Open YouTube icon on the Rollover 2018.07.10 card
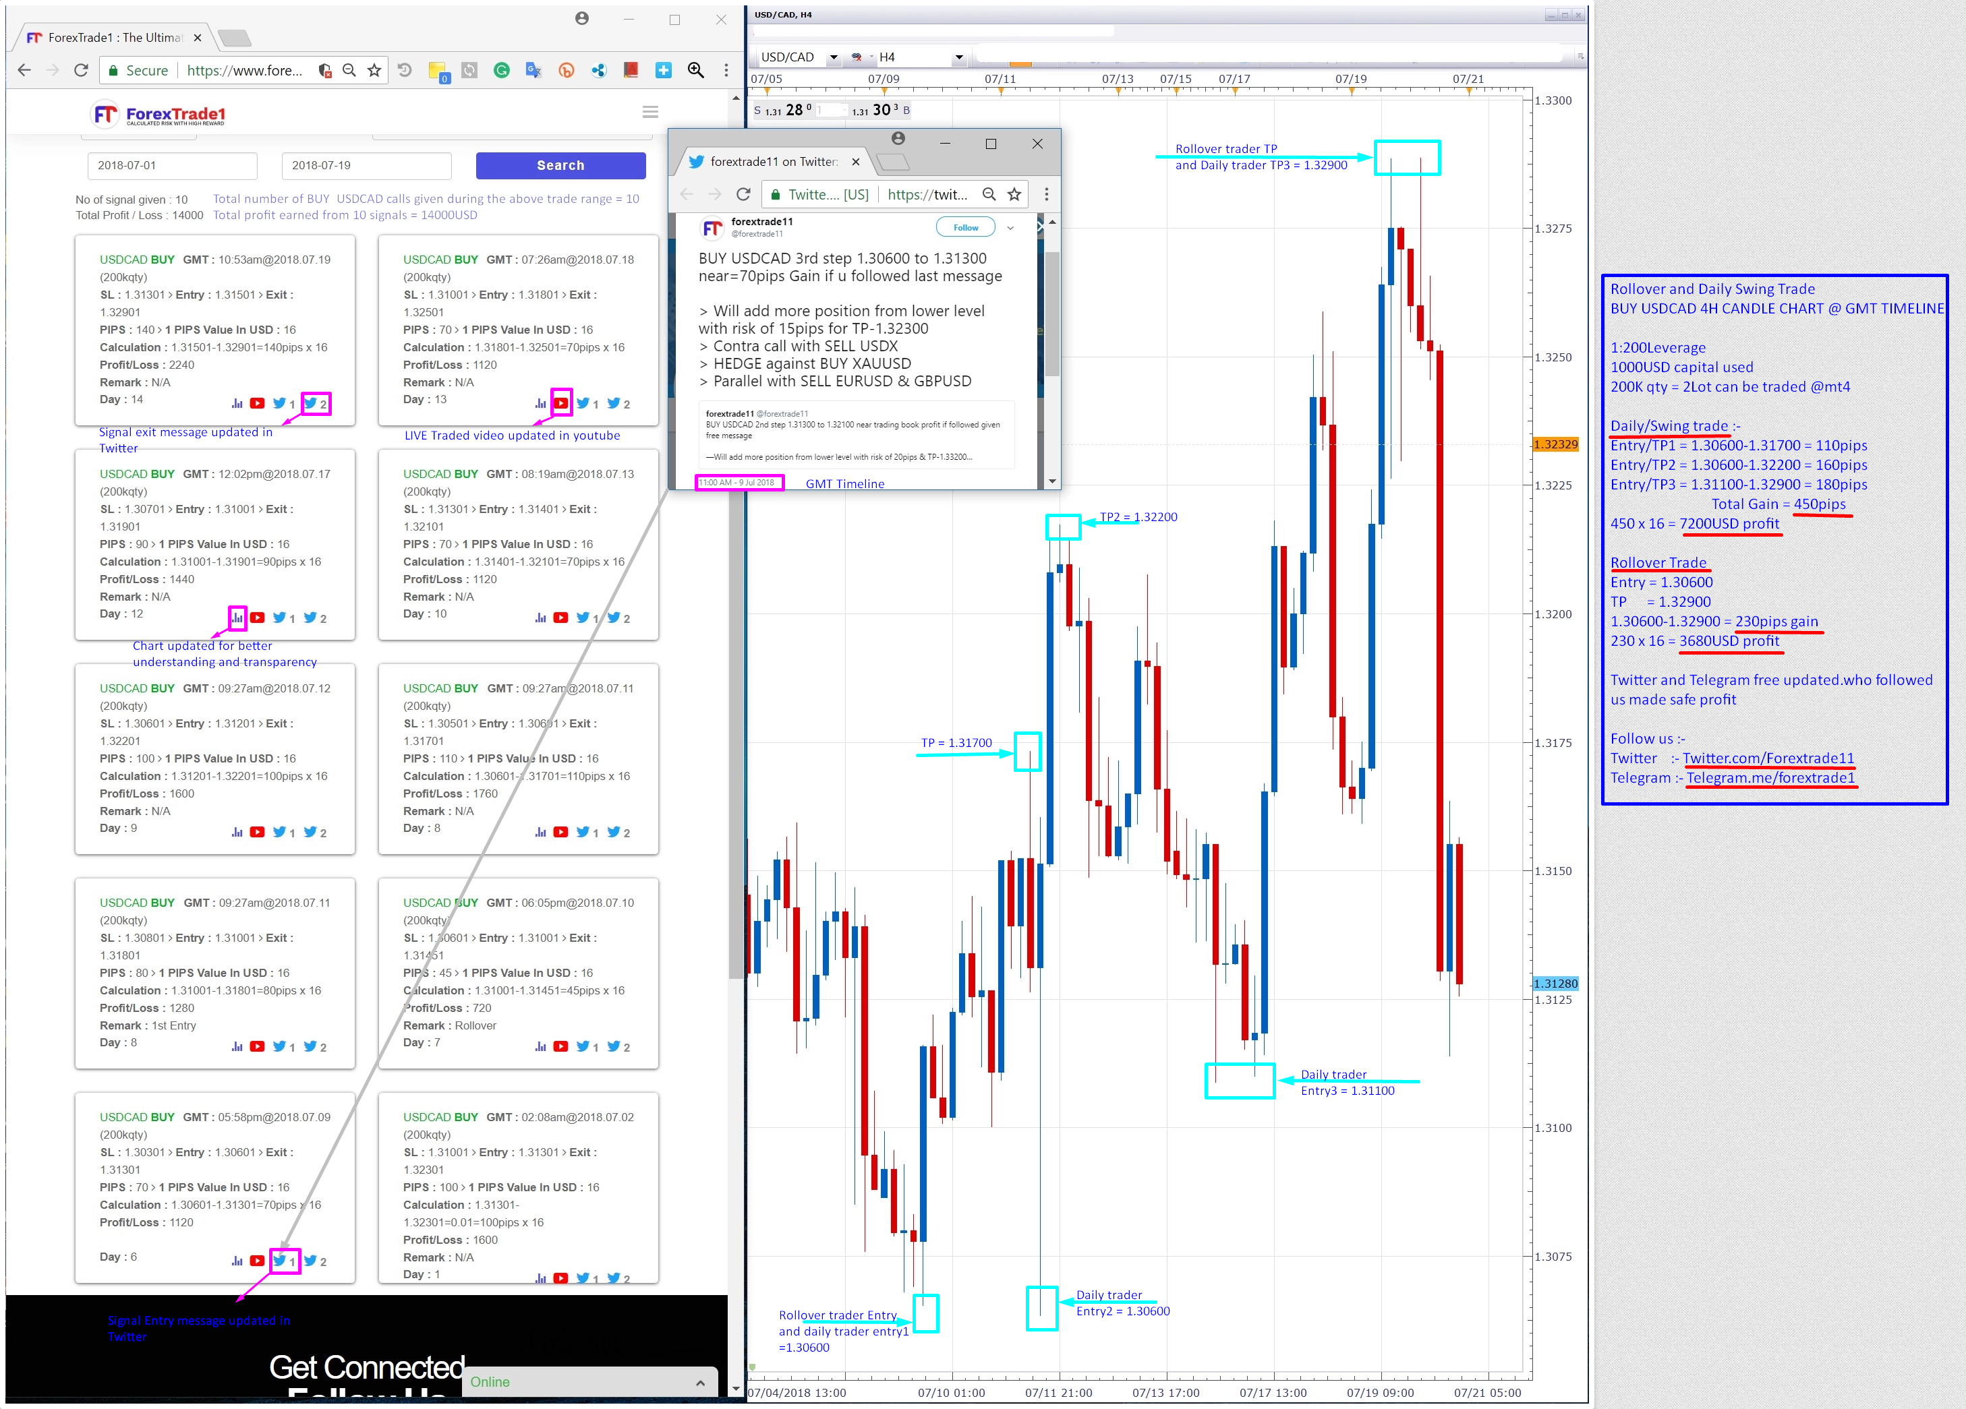 (561, 1047)
